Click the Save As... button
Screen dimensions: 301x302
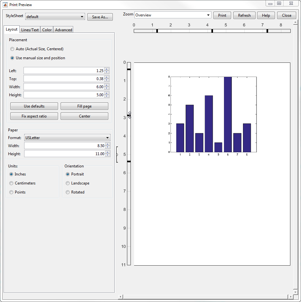click(100, 17)
